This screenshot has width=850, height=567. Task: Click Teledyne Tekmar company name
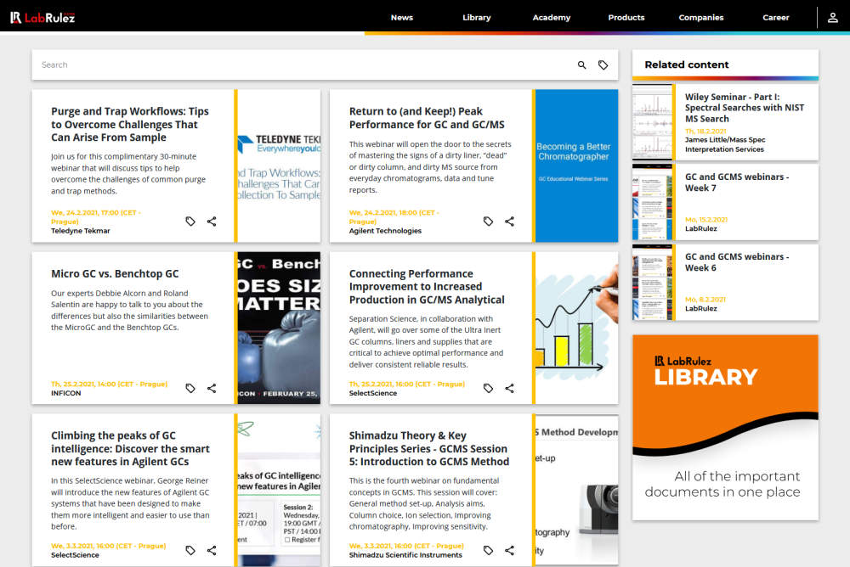(80, 231)
